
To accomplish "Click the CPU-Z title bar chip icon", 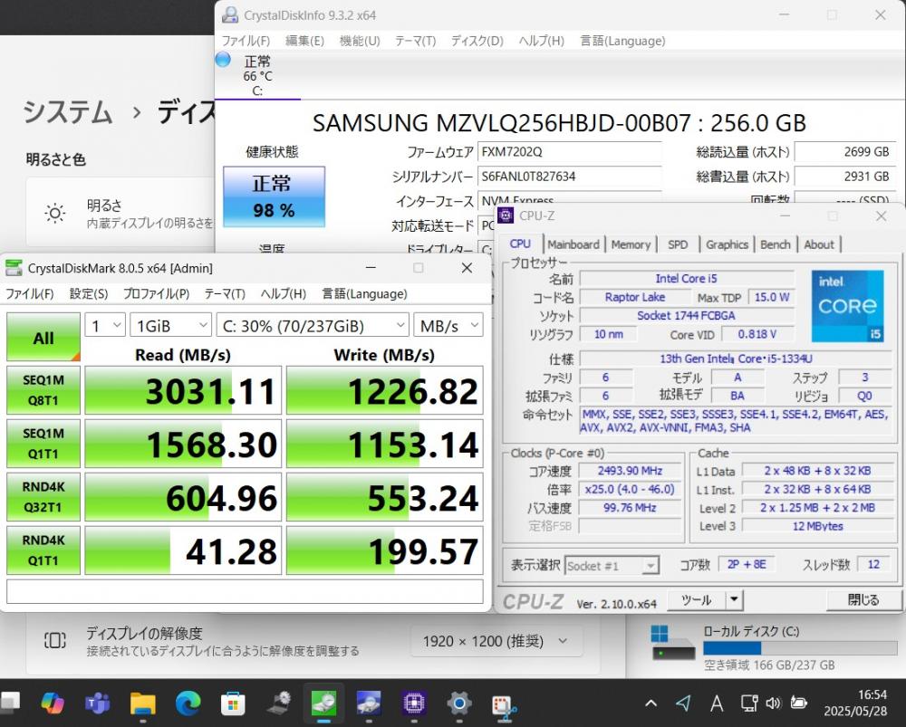I will click(506, 215).
